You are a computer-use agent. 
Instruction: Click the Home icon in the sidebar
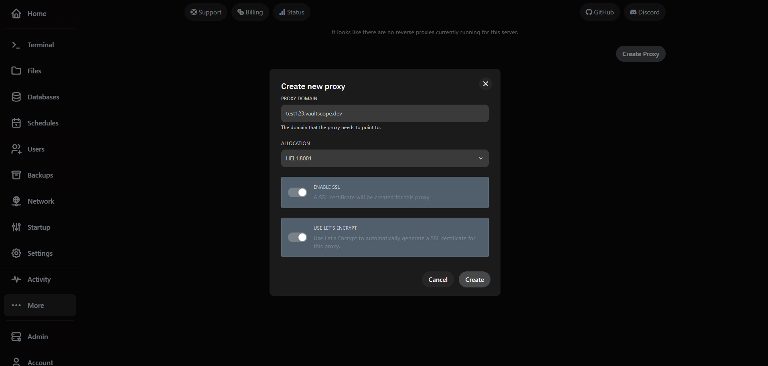pyautogui.click(x=16, y=13)
